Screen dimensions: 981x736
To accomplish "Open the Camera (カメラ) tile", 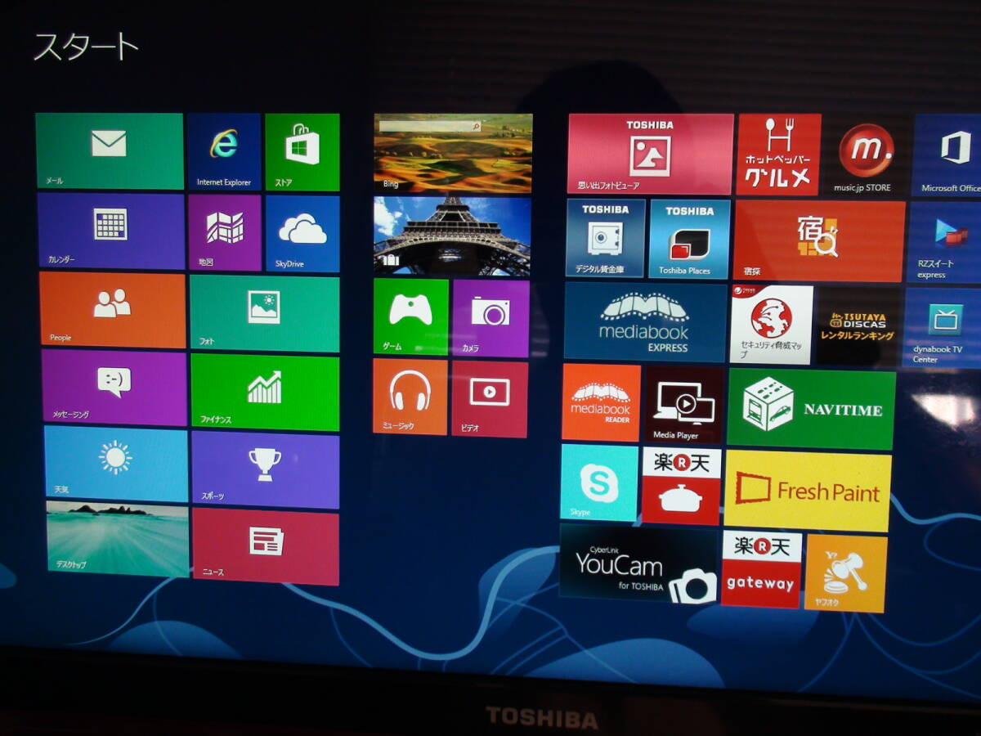I will (x=490, y=318).
